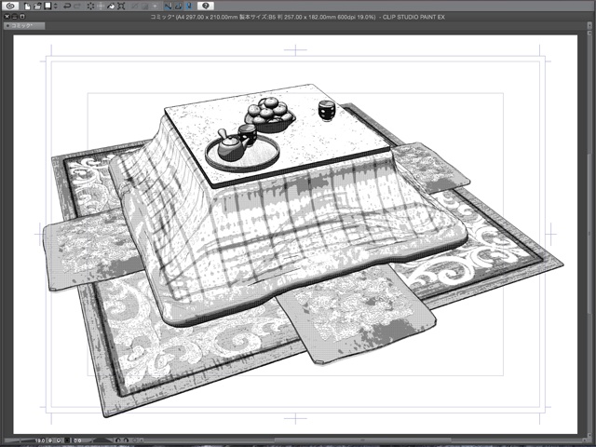The width and height of the screenshot is (596, 447).
Task: Click the horizontal scrollbar below canvas
Action: click(361, 440)
